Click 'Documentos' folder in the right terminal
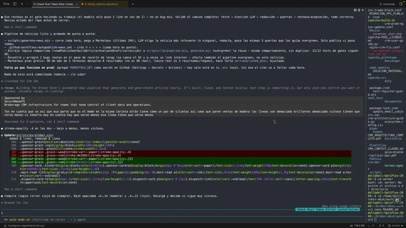 tap(393, 101)
